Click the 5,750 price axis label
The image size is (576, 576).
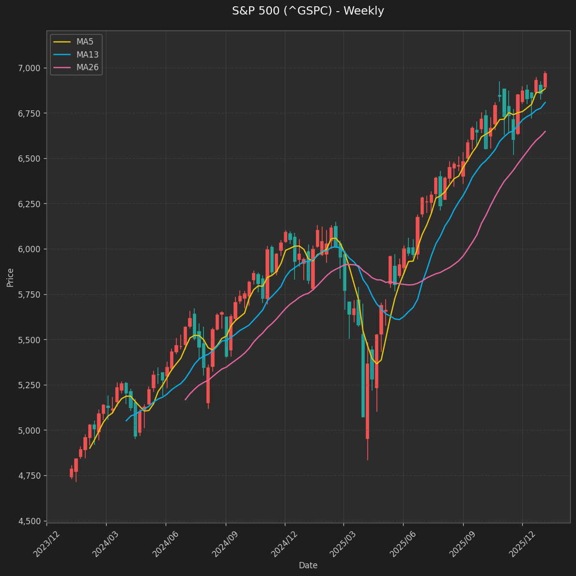coord(29,295)
